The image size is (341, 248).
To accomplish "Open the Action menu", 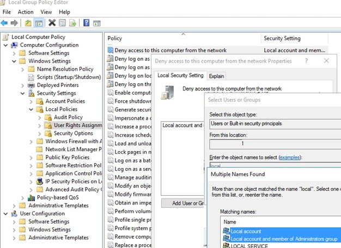I will [25, 12].
